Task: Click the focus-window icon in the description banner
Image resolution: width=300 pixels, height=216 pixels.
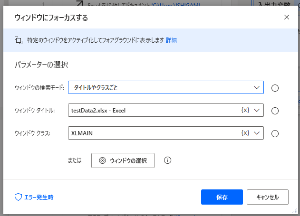Action: tap(19, 40)
